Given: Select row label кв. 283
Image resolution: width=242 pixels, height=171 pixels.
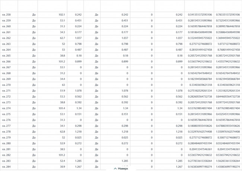Looking at the screenshot, I should (x=6, y=161).
